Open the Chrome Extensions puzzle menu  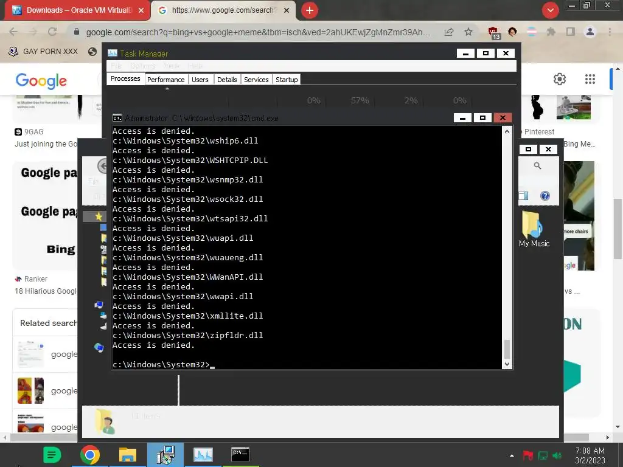tap(551, 32)
